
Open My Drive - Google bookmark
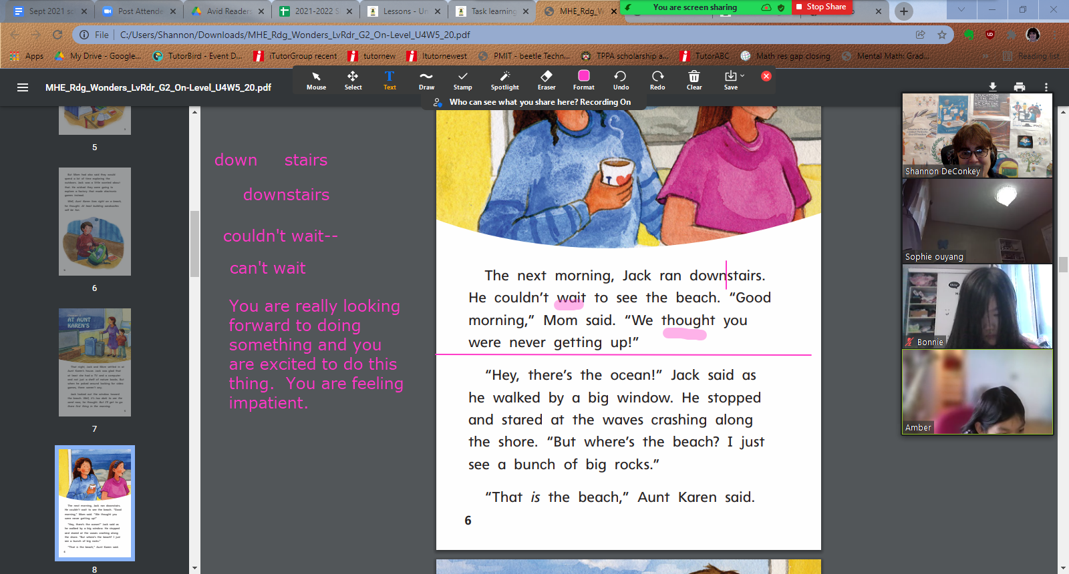point(98,56)
